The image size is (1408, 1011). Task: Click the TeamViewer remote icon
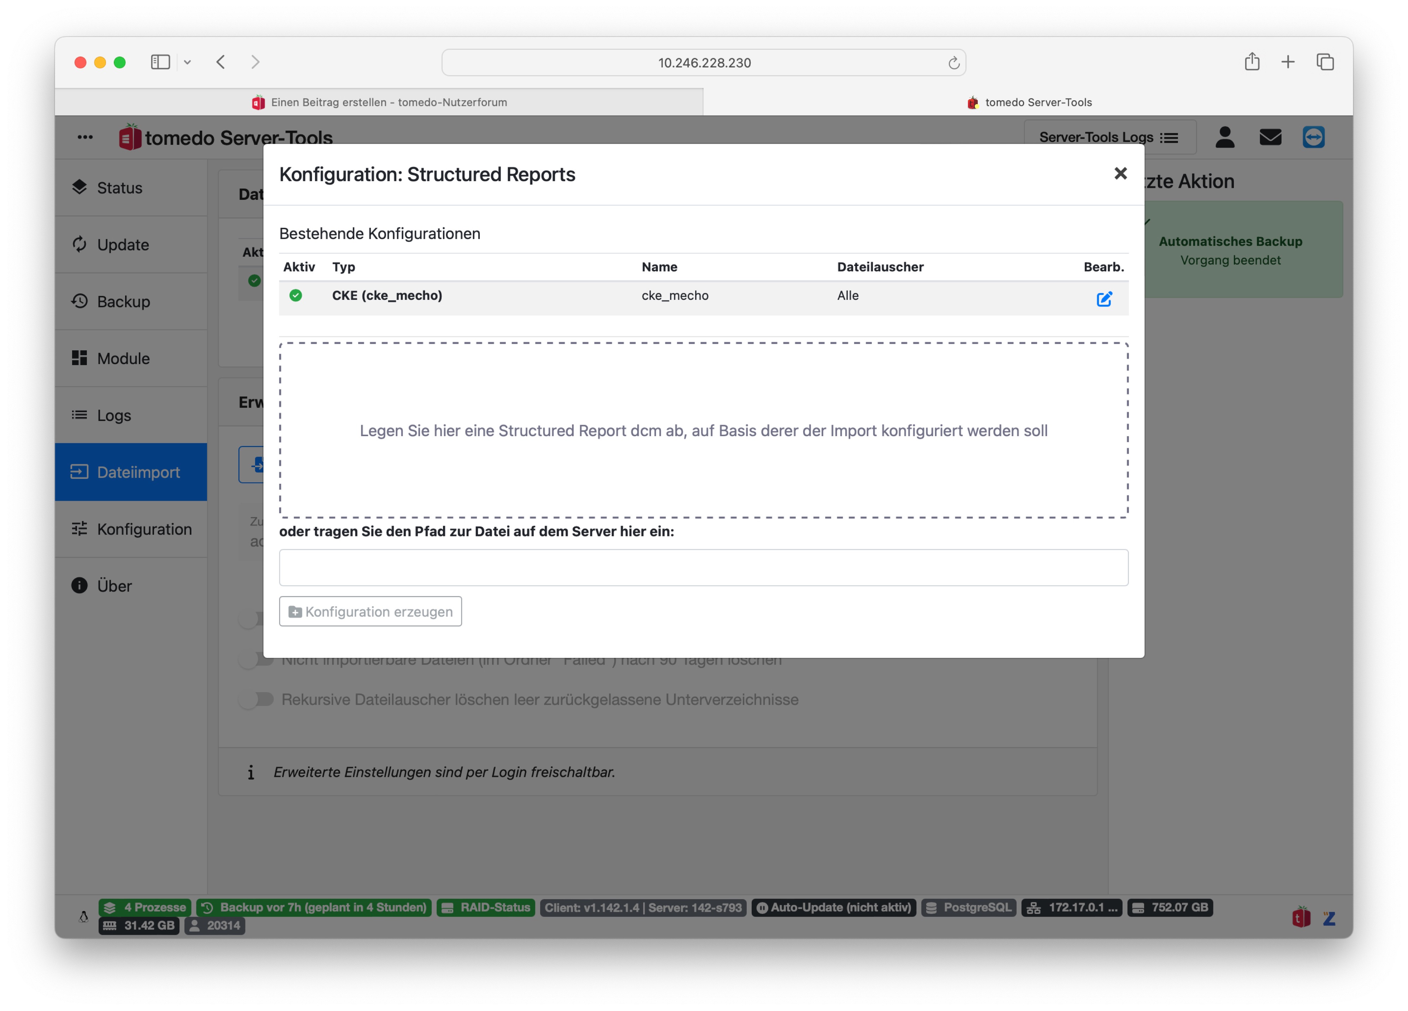point(1313,137)
